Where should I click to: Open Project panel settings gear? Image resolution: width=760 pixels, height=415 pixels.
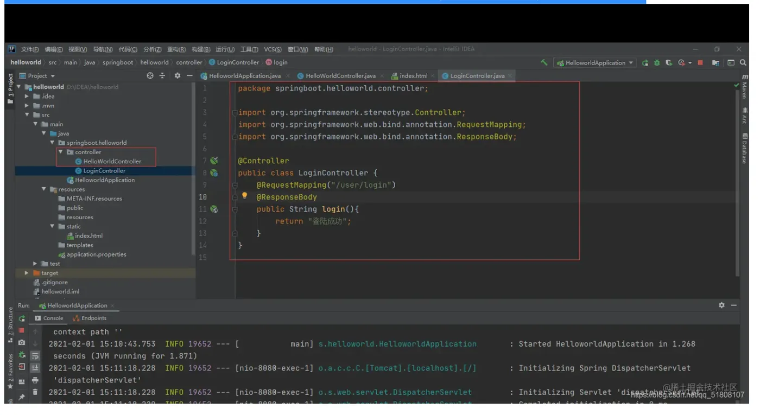point(177,76)
